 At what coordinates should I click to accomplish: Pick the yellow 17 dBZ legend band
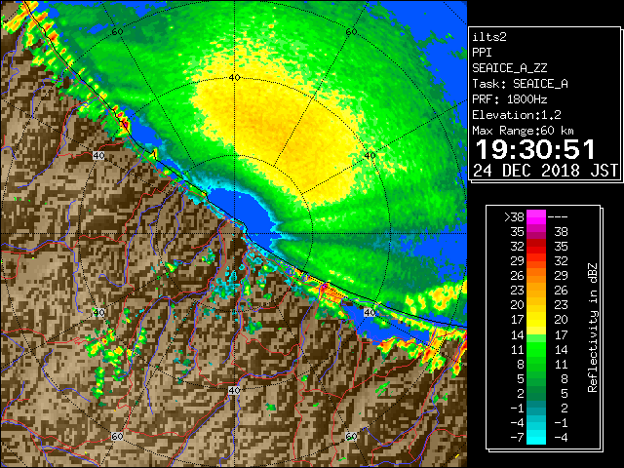click(x=536, y=320)
